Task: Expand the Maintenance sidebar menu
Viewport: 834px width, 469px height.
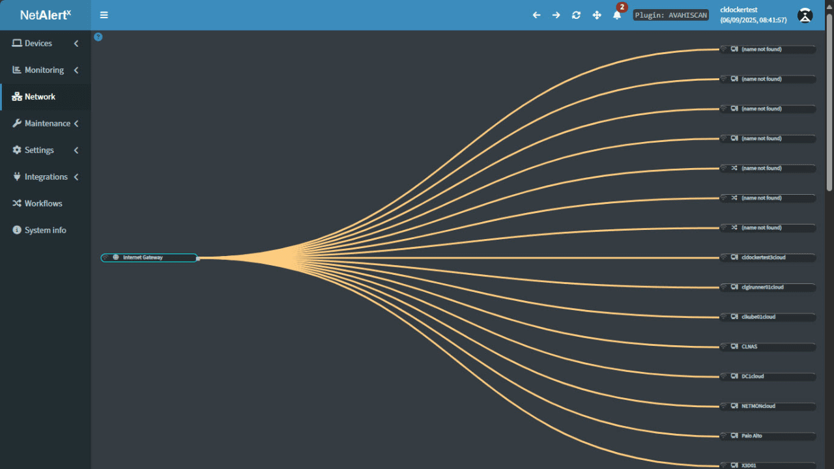Action: pyautogui.click(x=46, y=123)
